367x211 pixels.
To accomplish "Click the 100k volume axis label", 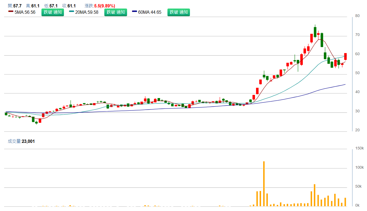I will [359, 168].
